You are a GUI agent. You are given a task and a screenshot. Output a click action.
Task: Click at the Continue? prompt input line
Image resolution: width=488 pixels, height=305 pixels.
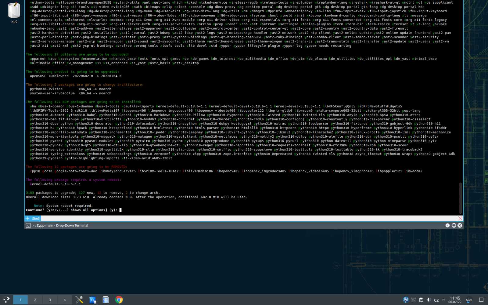tap(74, 210)
